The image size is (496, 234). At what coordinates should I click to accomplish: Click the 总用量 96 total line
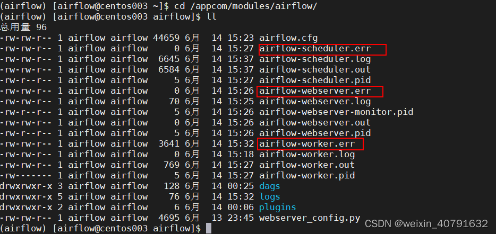pyautogui.click(x=23, y=28)
